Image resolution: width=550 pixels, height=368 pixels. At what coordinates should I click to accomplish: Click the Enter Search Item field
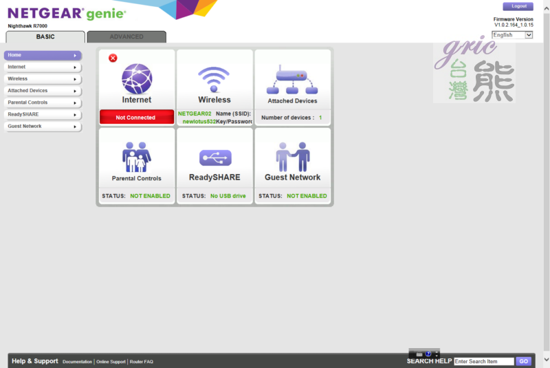coord(484,361)
